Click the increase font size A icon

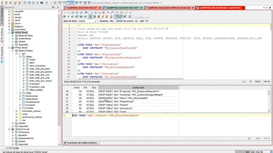coord(131,12)
